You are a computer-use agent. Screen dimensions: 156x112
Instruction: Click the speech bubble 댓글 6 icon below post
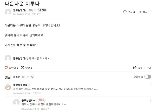tap(23, 68)
